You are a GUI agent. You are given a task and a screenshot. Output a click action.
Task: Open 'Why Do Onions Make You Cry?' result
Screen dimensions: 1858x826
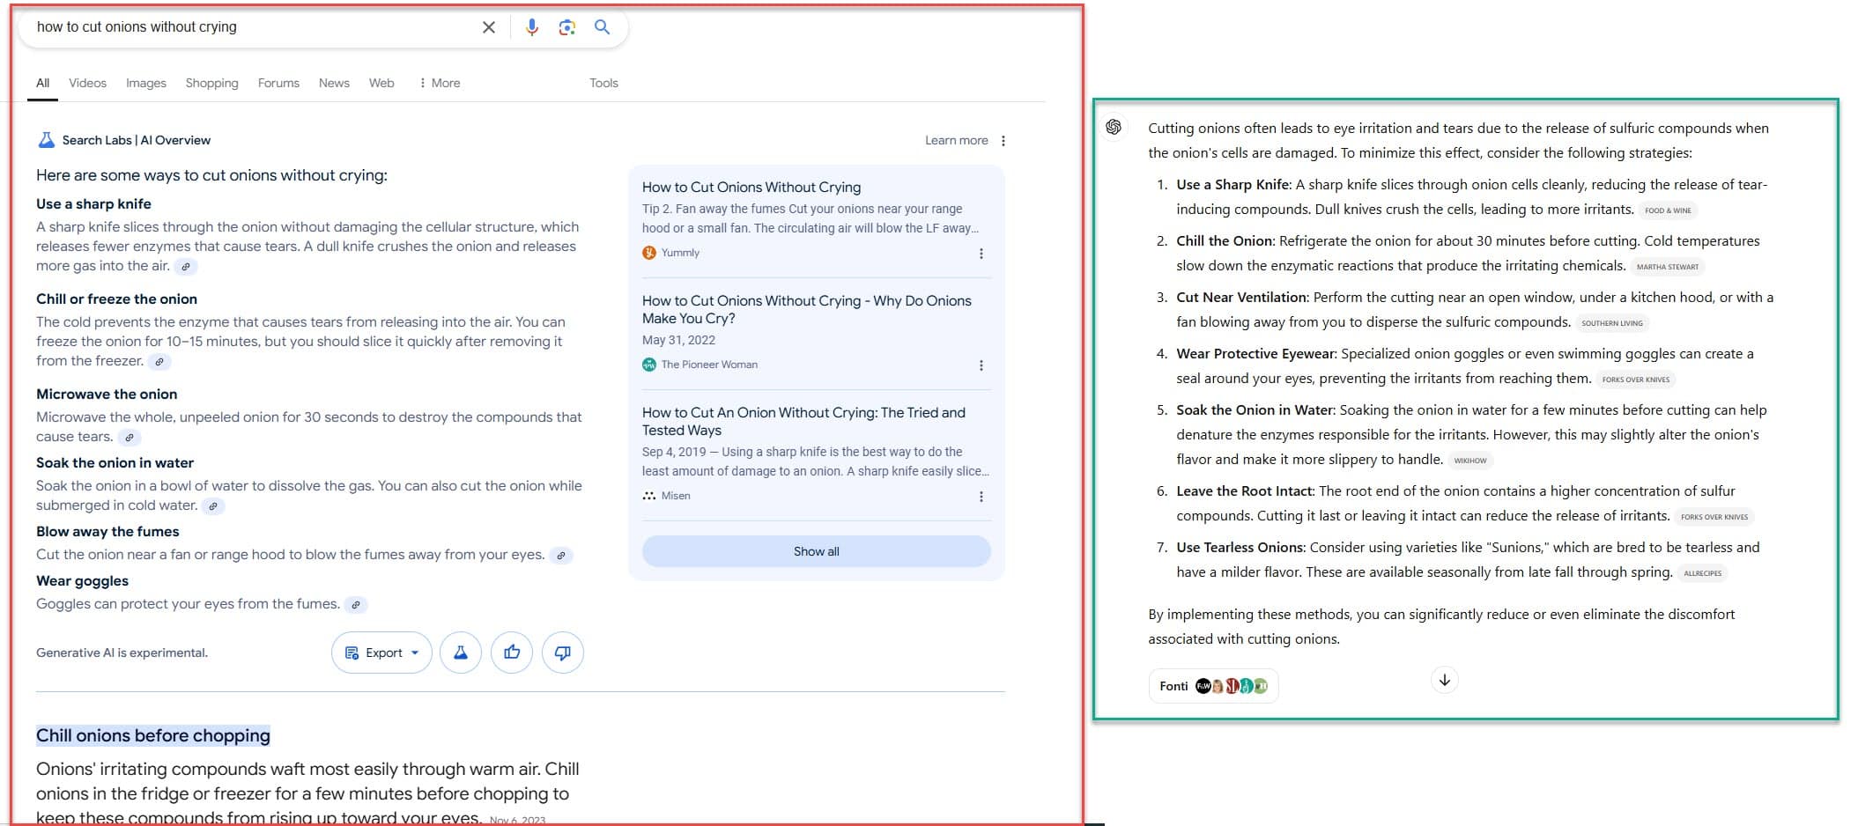[806, 309]
